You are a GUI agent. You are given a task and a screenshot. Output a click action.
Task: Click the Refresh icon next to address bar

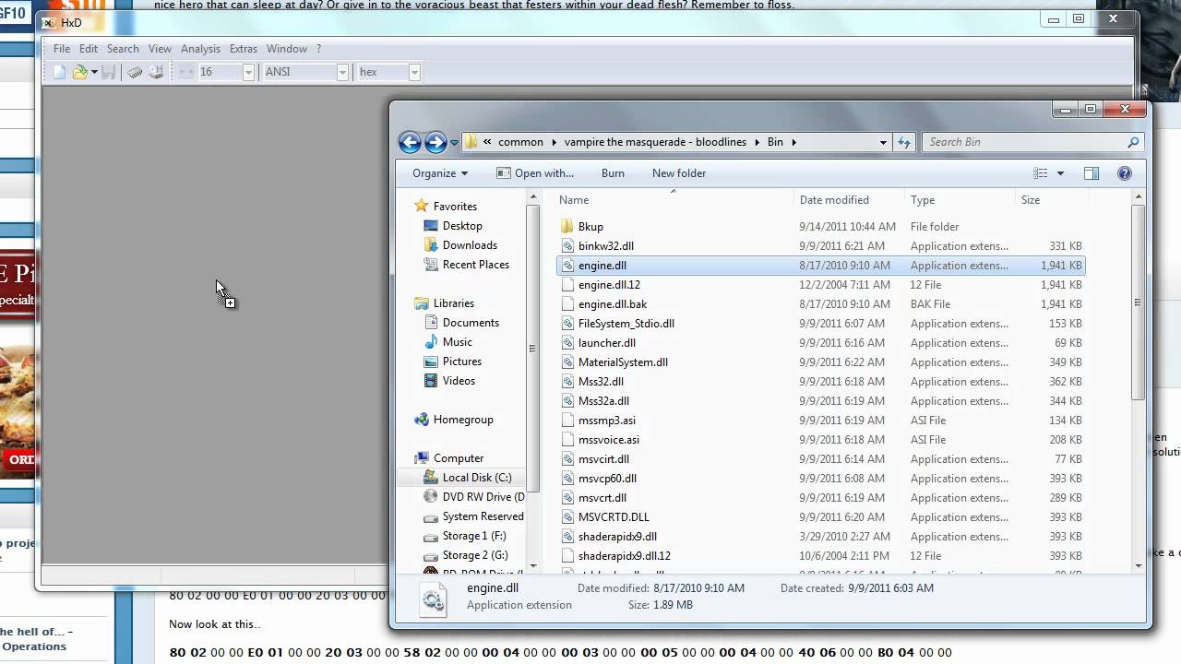pos(904,142)
